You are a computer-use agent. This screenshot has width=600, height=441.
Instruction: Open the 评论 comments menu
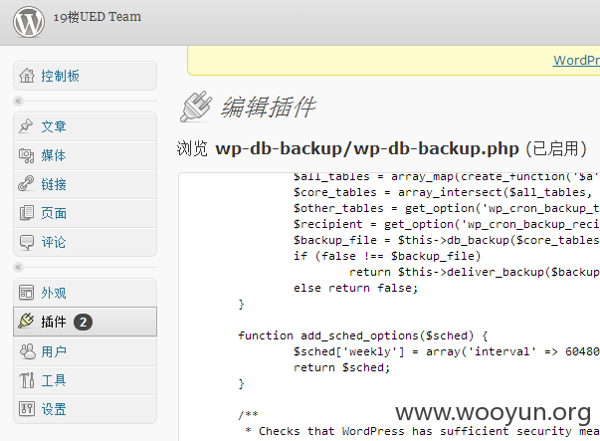(x=85, y=242)
